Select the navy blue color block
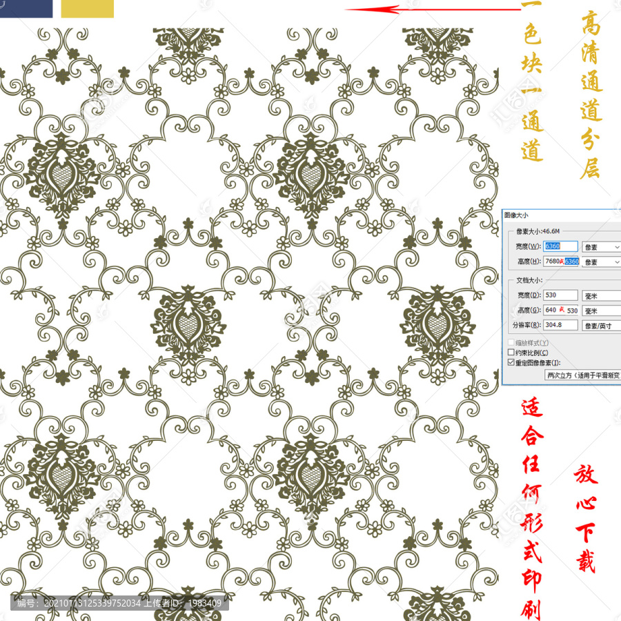The image size is (621, 621). [x=26, y=9]
